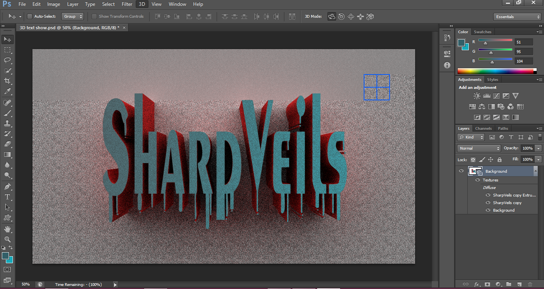Select the Eyedropper tool
This screenshot has height=289, width=544.
click(8, 92)
